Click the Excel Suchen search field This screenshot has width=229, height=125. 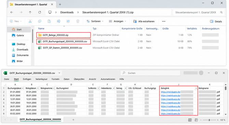pyautogui.click(x=150, y=73)
